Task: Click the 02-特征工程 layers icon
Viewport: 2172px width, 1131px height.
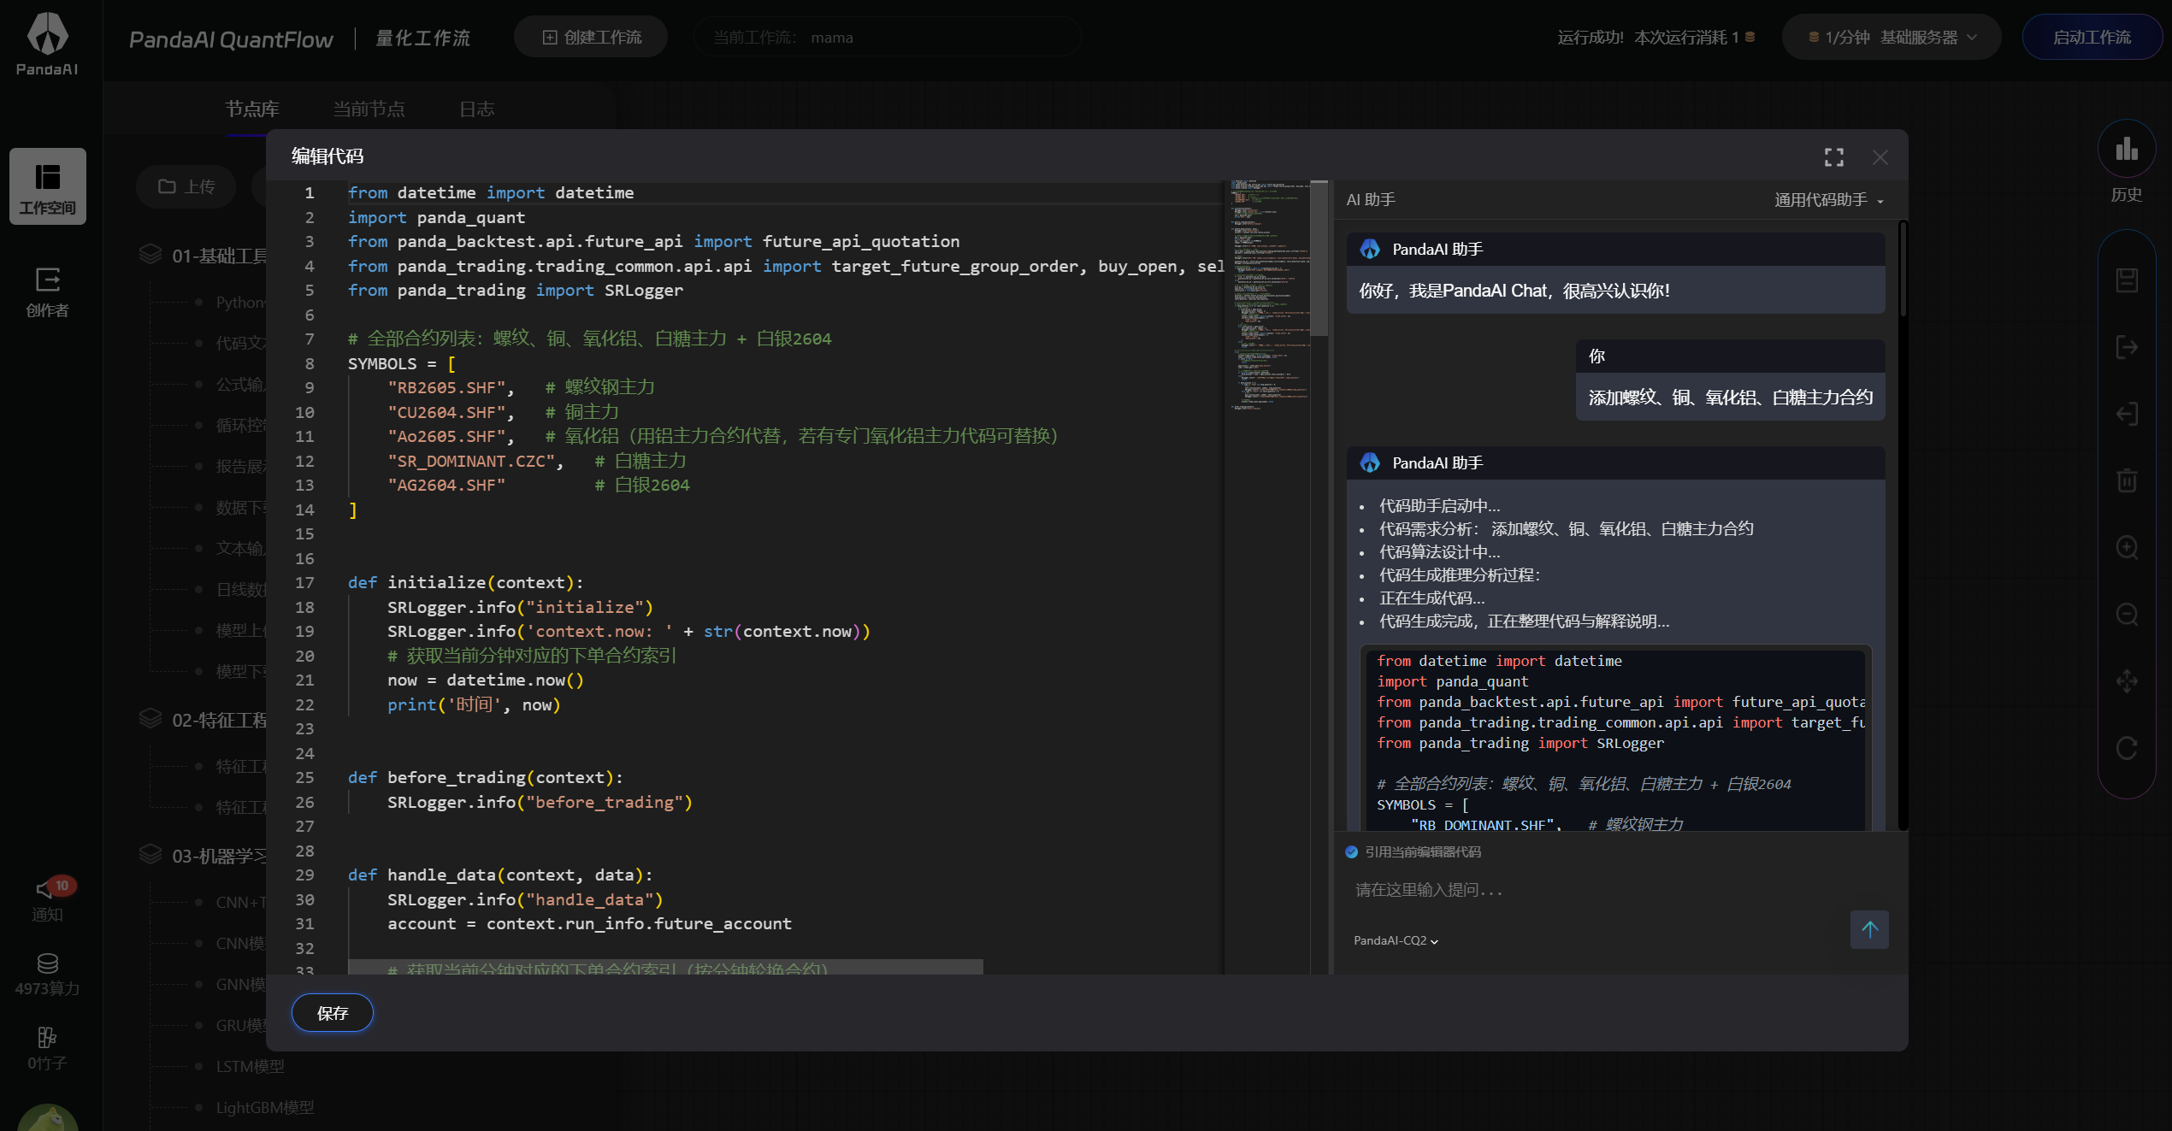Action: click(151, 719)
